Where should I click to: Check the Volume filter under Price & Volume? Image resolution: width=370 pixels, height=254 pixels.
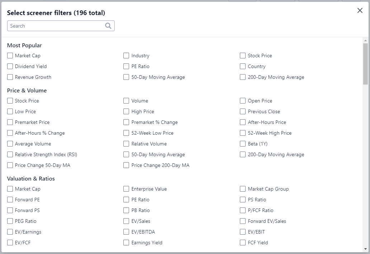click(126, 101)
